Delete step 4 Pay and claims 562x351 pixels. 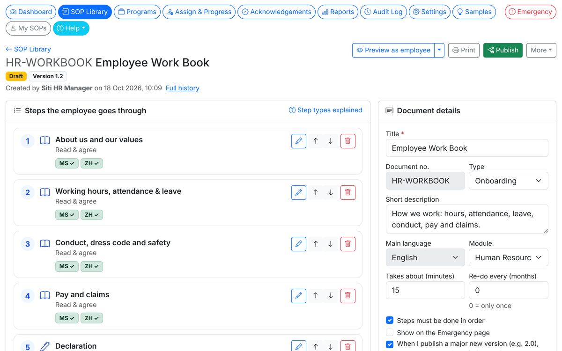click(348, 296)
